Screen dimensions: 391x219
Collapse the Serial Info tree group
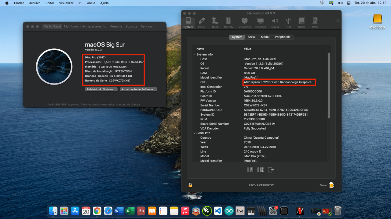(194, 133)
